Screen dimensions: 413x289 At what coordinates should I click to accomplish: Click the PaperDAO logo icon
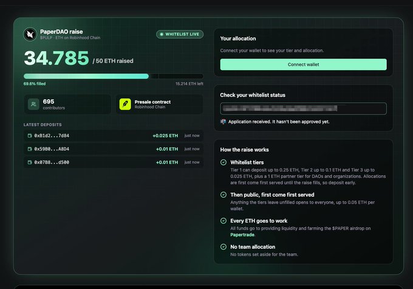coord(30,34)
